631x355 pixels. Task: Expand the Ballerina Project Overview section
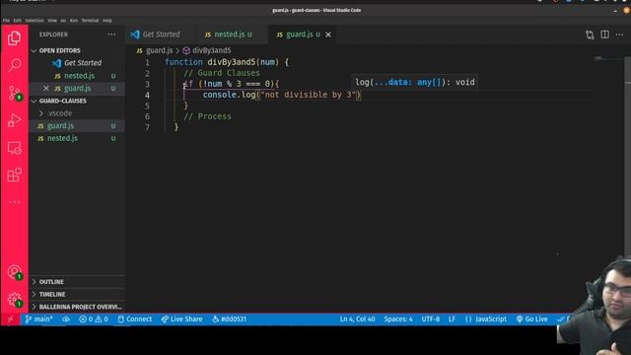pos(80,307)
